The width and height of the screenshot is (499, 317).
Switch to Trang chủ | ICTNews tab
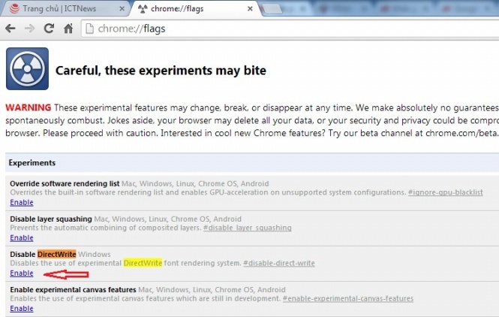60,8
